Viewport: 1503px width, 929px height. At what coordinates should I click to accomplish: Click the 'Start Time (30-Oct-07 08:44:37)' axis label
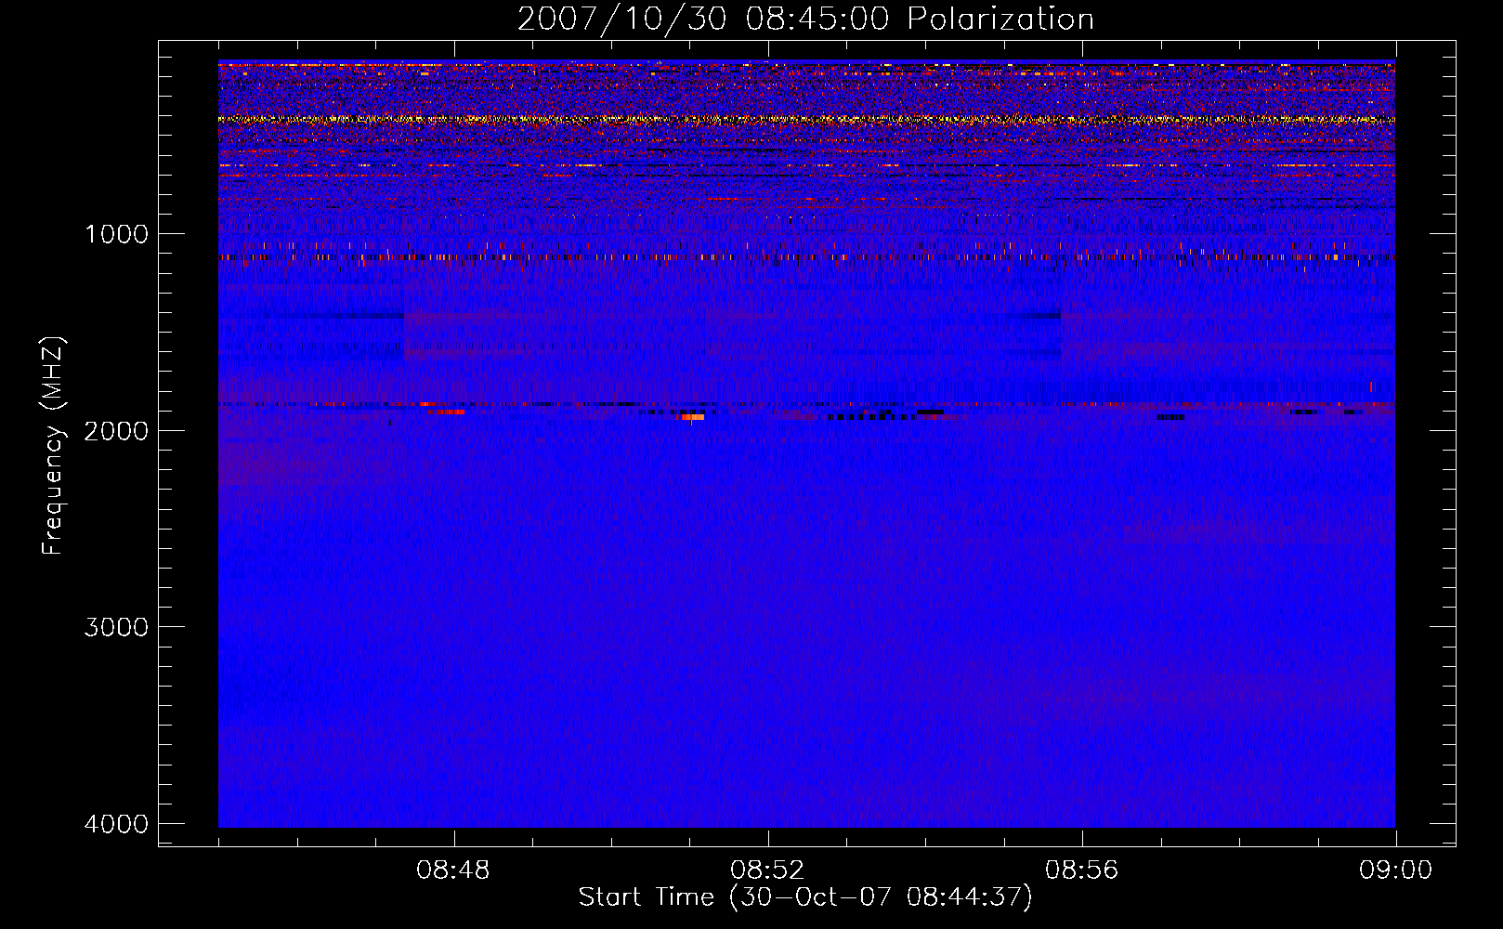tap(805, 897)
